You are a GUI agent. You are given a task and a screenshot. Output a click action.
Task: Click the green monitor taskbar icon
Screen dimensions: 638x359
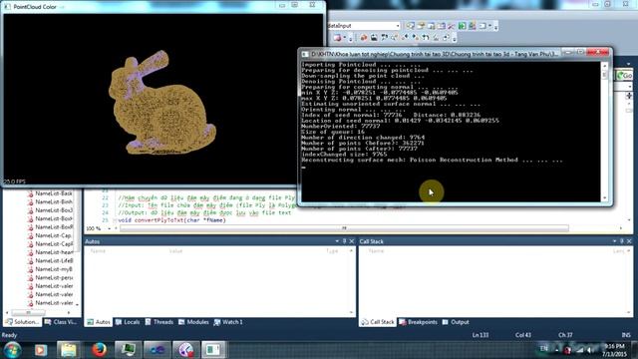coord(129,350)
